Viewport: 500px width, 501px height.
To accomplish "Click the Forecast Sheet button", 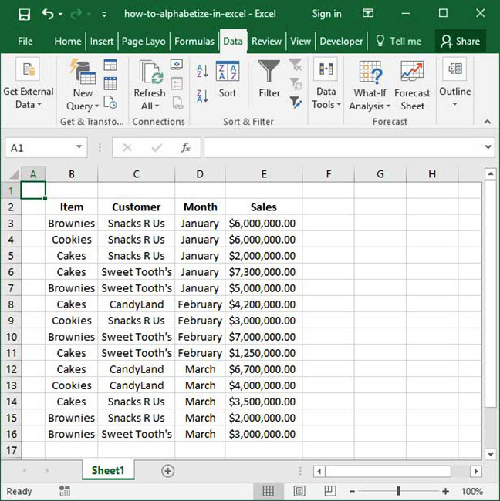I will click(x=412, y=86).
